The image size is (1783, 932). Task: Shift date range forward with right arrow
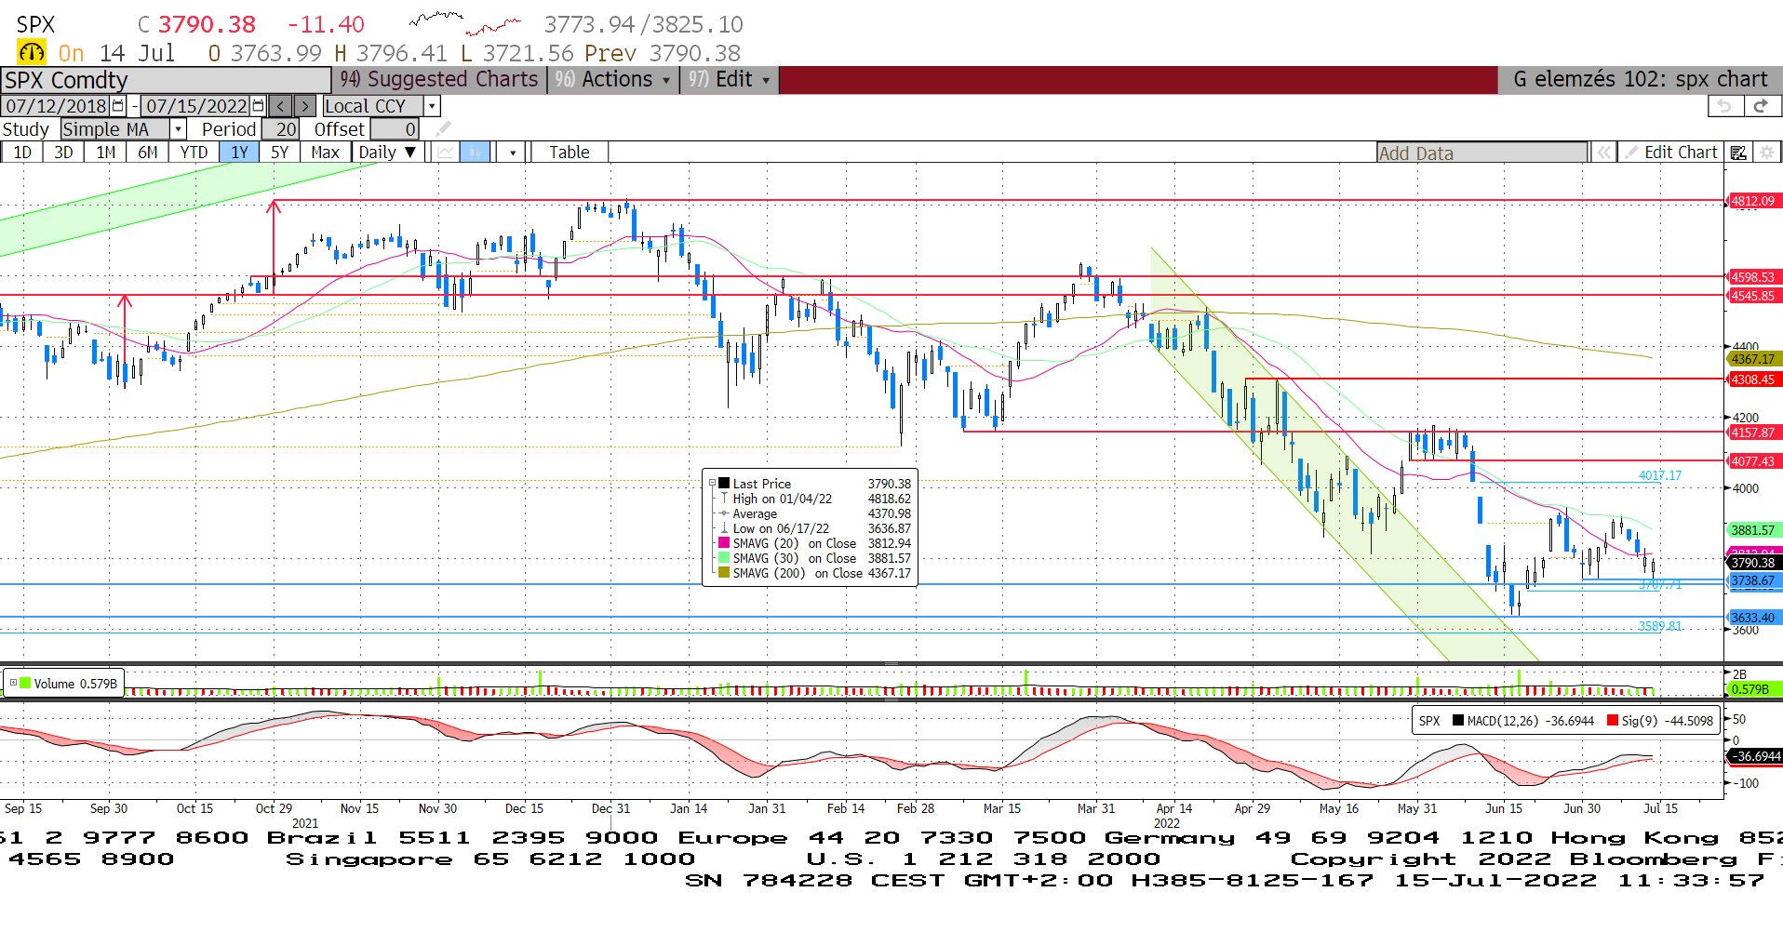tap(305, 106)
